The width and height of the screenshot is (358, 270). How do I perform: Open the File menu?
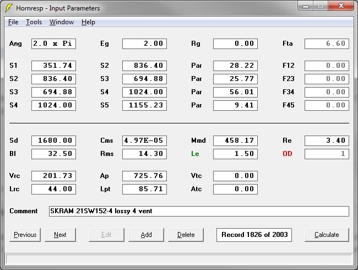coord(13,22)
